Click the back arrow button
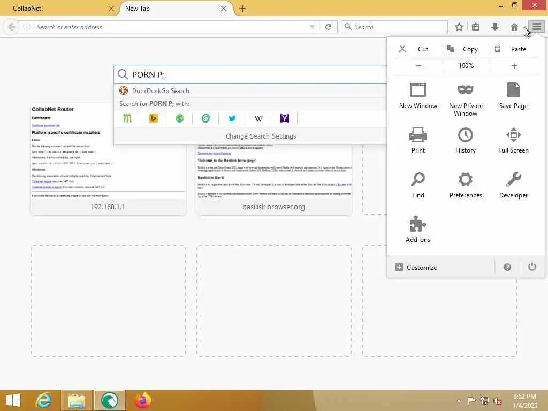This screenshot has height=411, width=548. tap(11, 27)
